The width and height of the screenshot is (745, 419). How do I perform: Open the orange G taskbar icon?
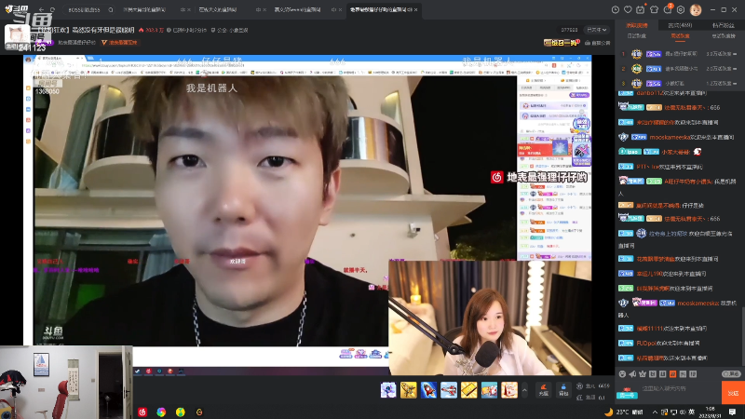click(x=199, y=412)
